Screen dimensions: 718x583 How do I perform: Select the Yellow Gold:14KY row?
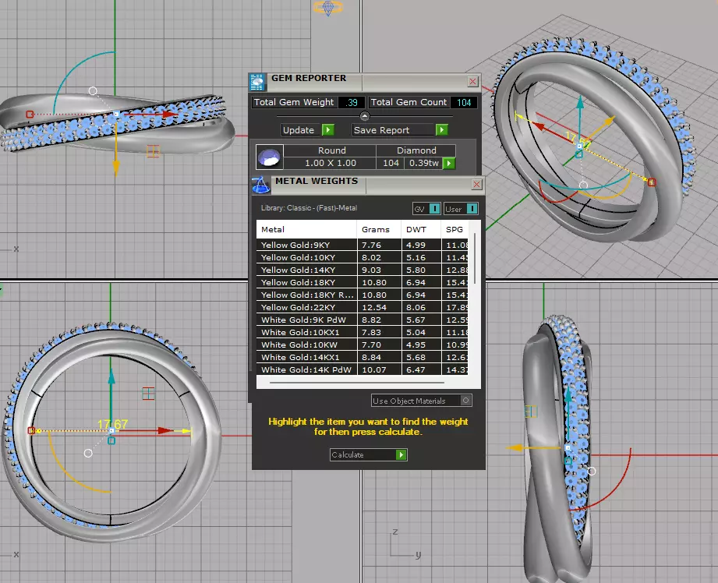click(363, 270)
